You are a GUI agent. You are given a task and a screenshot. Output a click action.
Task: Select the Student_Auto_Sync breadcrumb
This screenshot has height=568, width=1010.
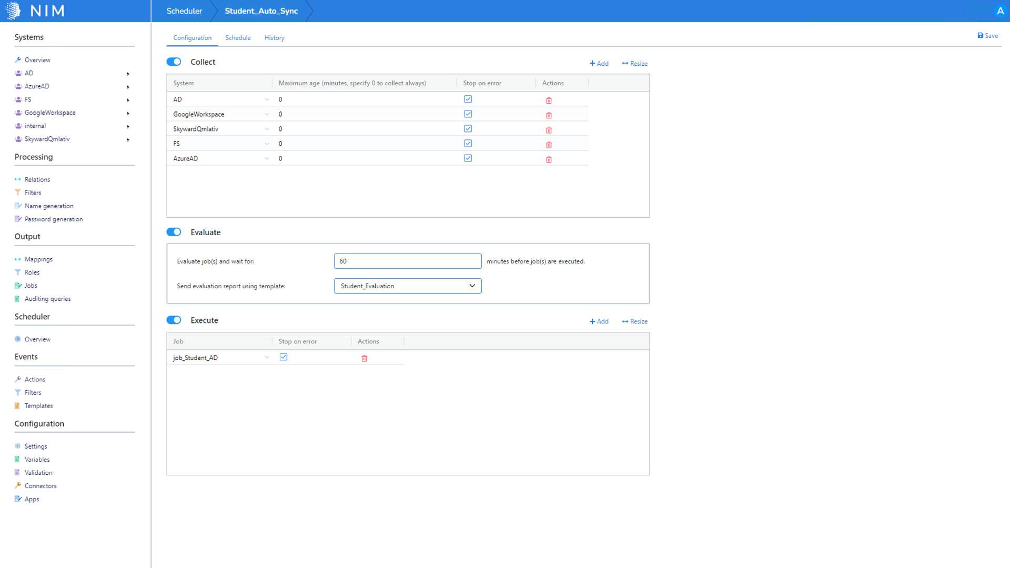tap(261, 11)
